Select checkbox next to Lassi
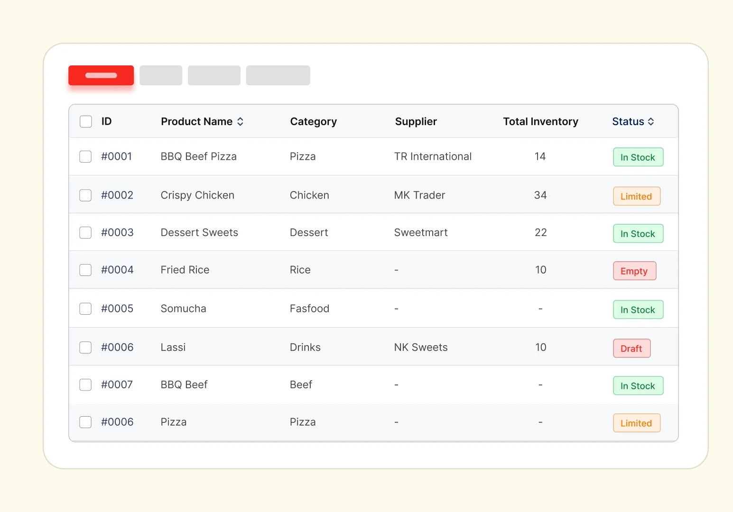Screen dimensions: 733x512 click(x=85, y=347)
